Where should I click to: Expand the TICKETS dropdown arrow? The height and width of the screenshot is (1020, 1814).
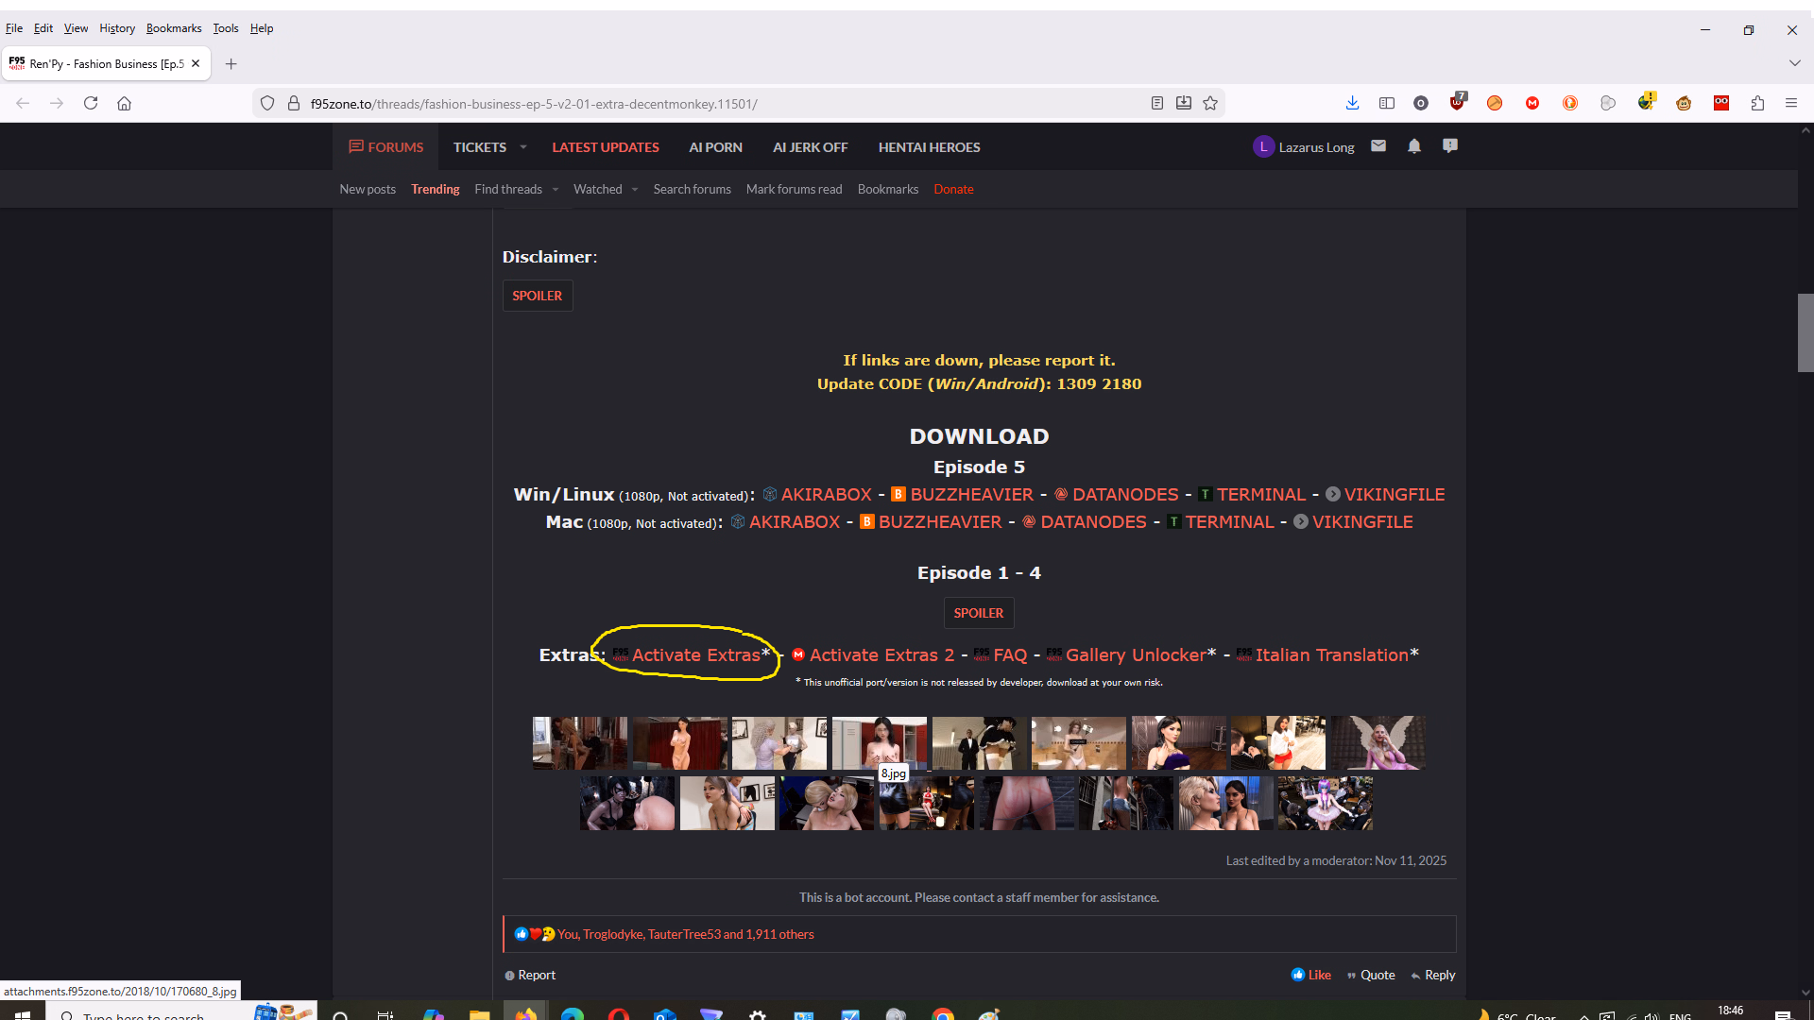[x=523, y=147]
